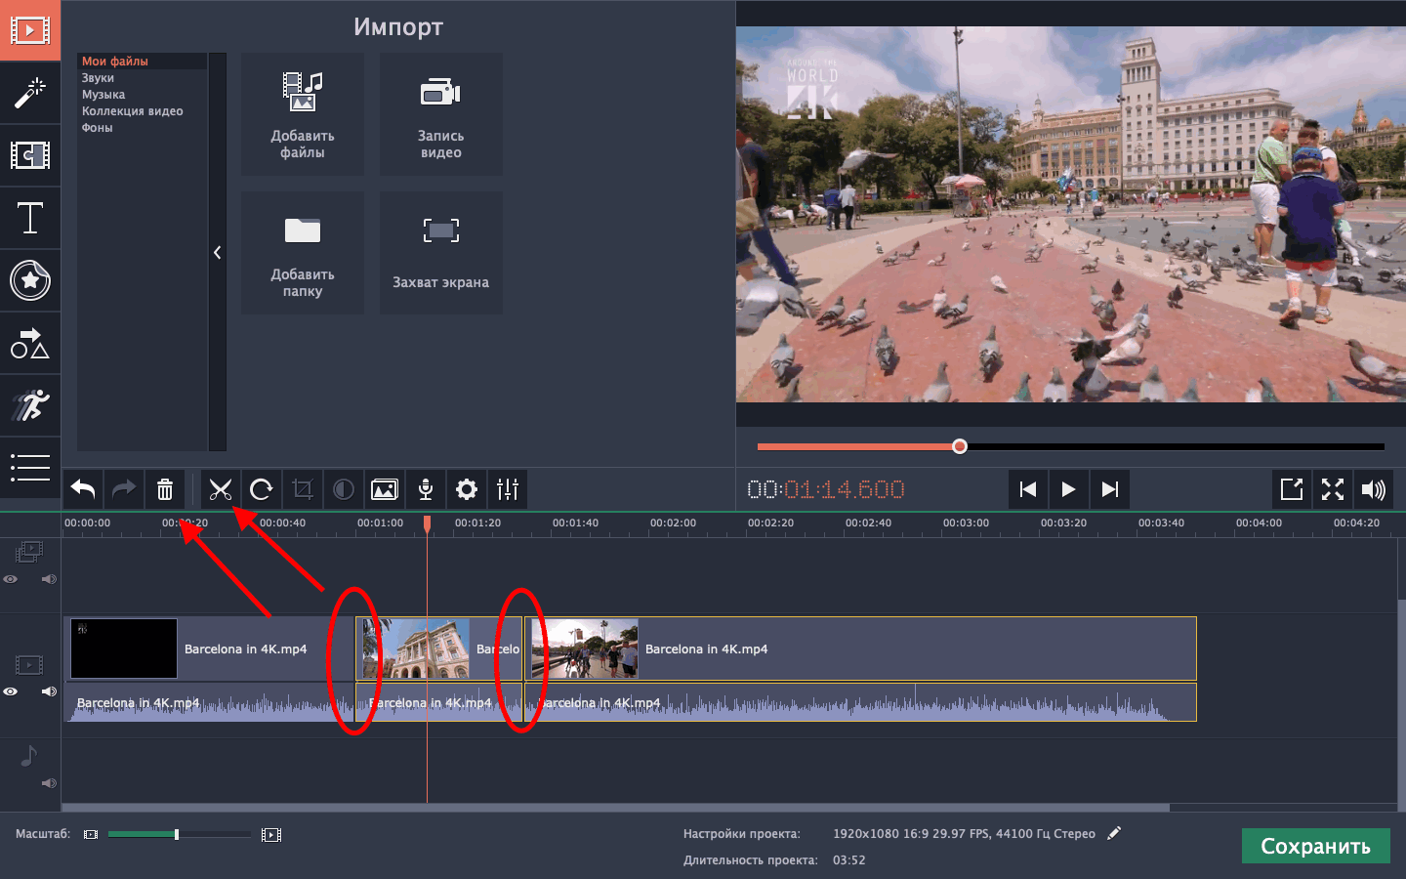Viewport: 1406px width, 879px height.
Task: Open clip properties gear icon
Action: click(x=467, y=489)
